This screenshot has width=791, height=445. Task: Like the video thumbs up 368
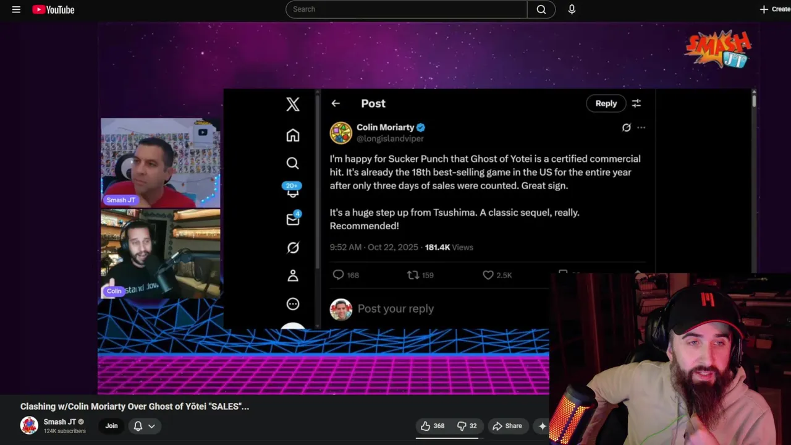point(433,426)
